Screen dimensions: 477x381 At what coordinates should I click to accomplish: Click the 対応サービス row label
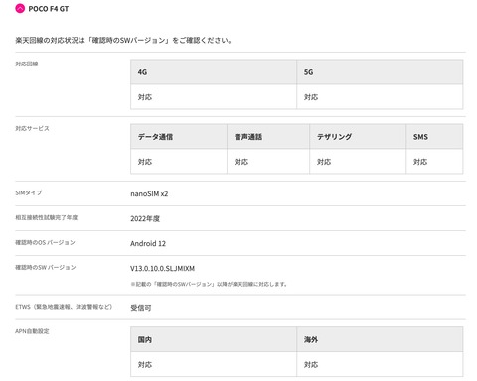[x=32, y=128]
